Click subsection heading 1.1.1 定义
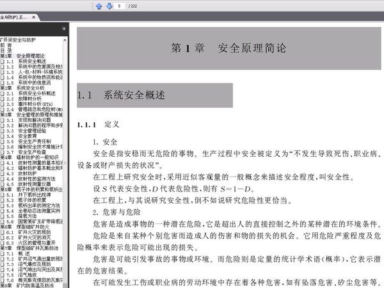The width and height of the screenshot is (384, 288). 98,125
